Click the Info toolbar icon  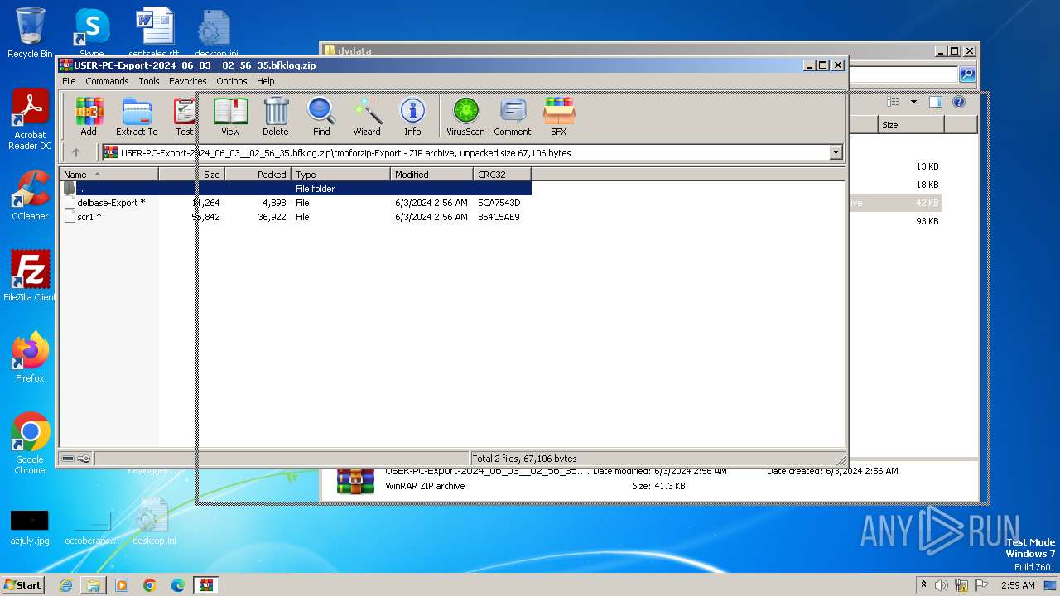click(x=412, y=116)
